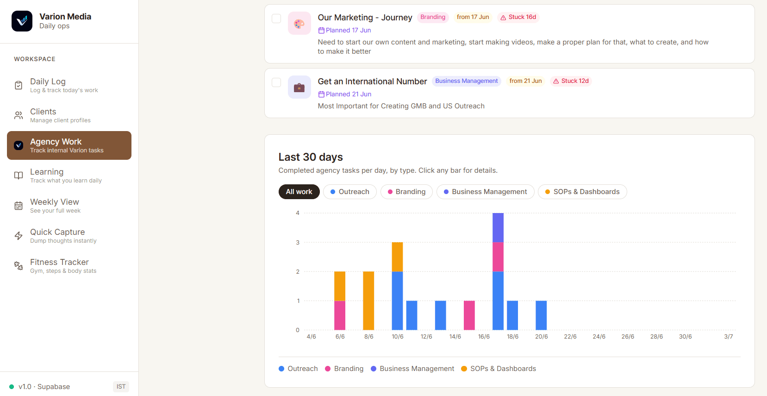The width and height of the screenshot is (767, 396).
Task: Open the Clients section
Action: click(69, 115)
